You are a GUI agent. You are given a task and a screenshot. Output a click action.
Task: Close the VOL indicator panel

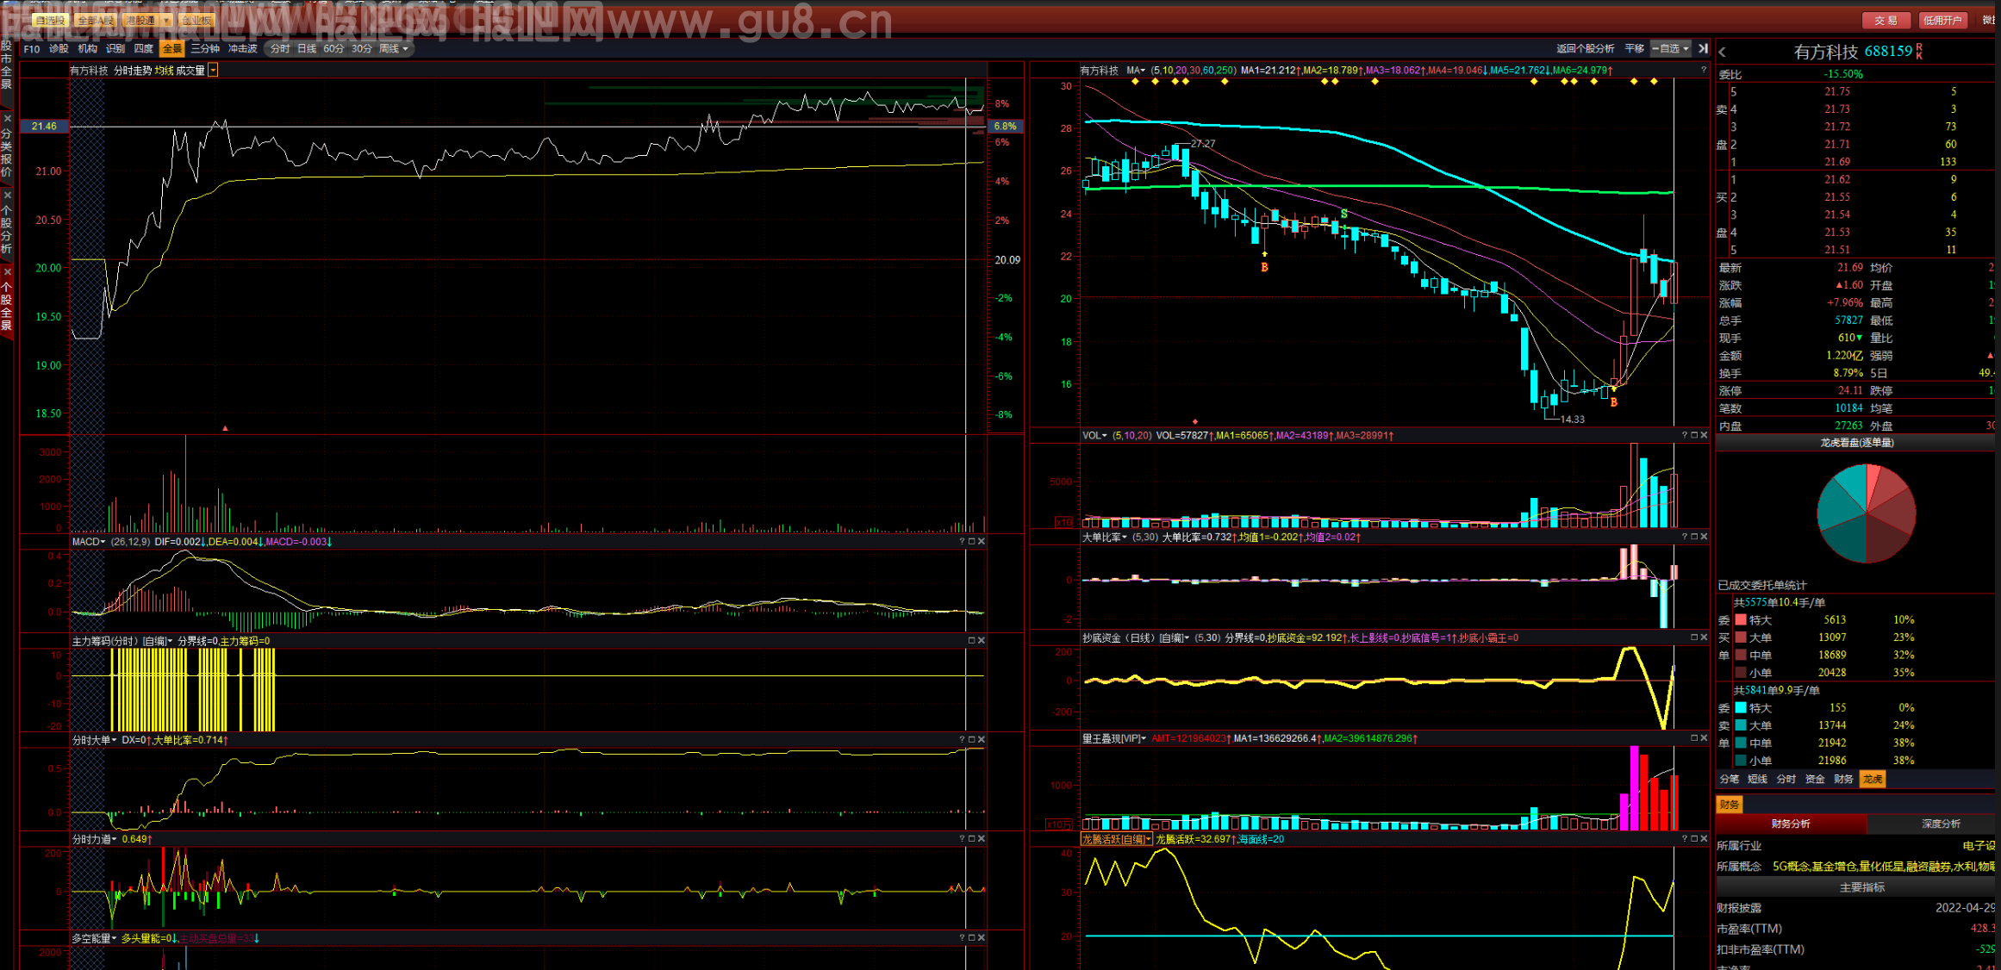1704,436
